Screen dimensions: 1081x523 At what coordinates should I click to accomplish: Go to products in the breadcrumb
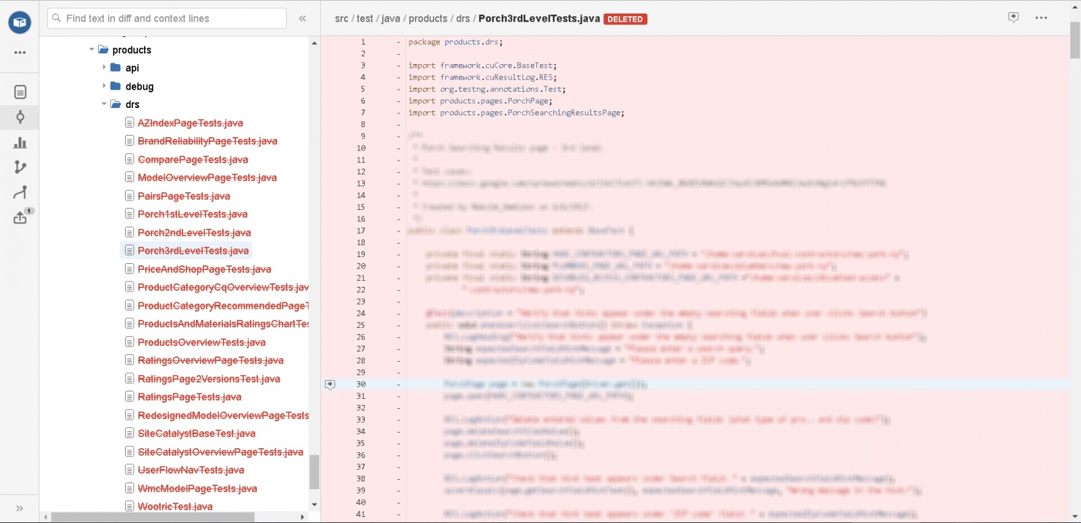pos(428,19)
